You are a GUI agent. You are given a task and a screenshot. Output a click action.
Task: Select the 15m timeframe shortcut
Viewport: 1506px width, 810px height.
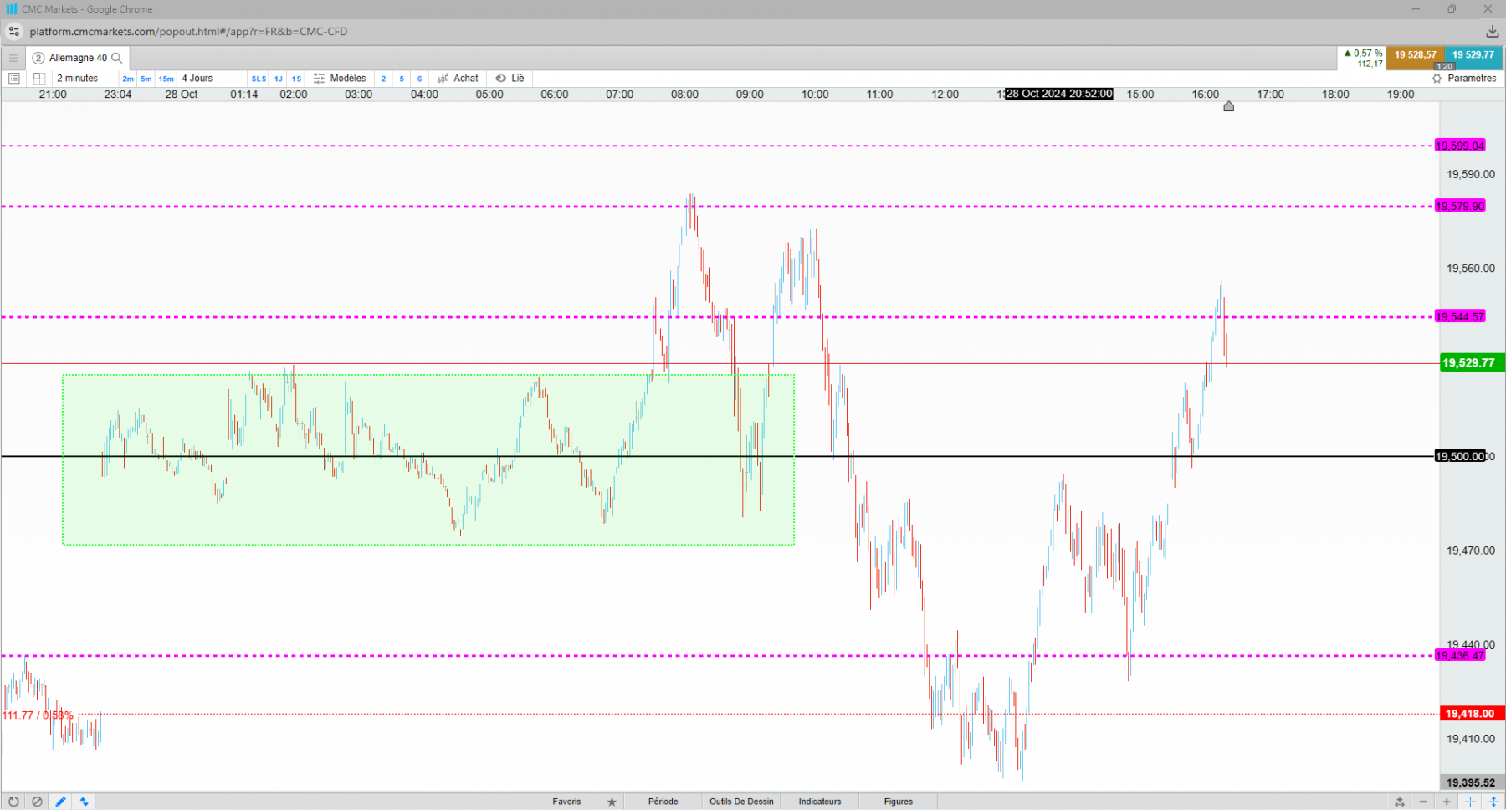click(x=166, y=79)
